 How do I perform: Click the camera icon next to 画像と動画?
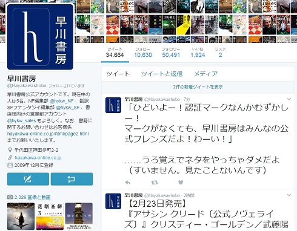10,197
